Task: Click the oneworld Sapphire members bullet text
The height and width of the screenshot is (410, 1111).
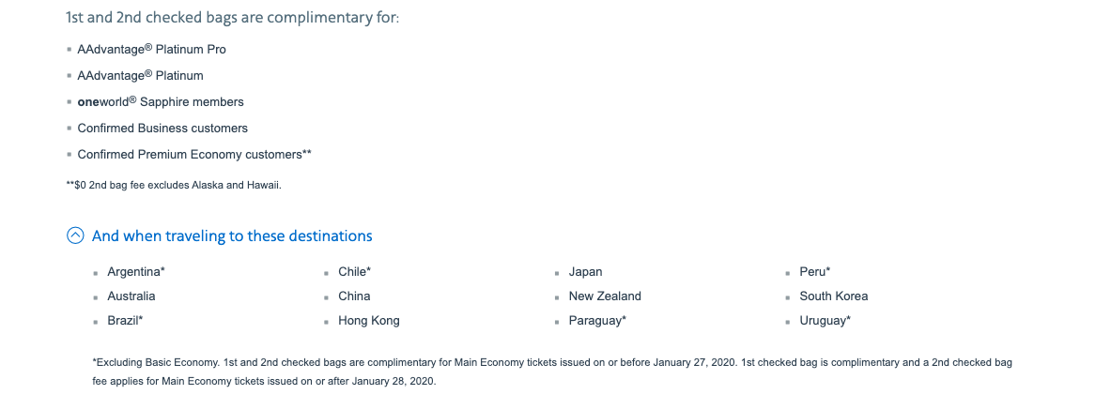Action: tap(161, 102)
